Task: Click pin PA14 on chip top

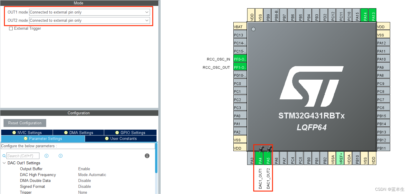Action: click(x=365, y=14)
